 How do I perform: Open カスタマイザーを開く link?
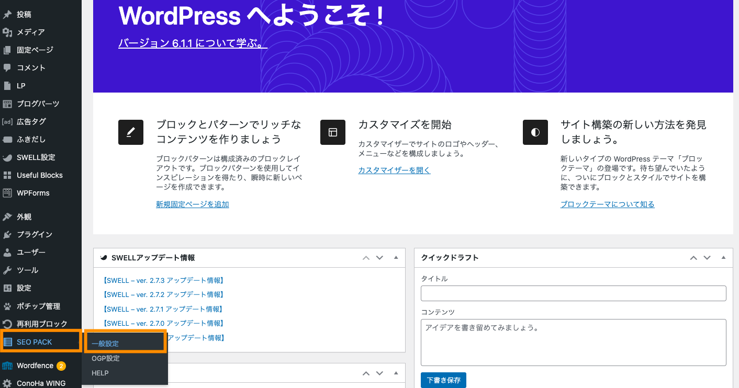pos(395,170)
